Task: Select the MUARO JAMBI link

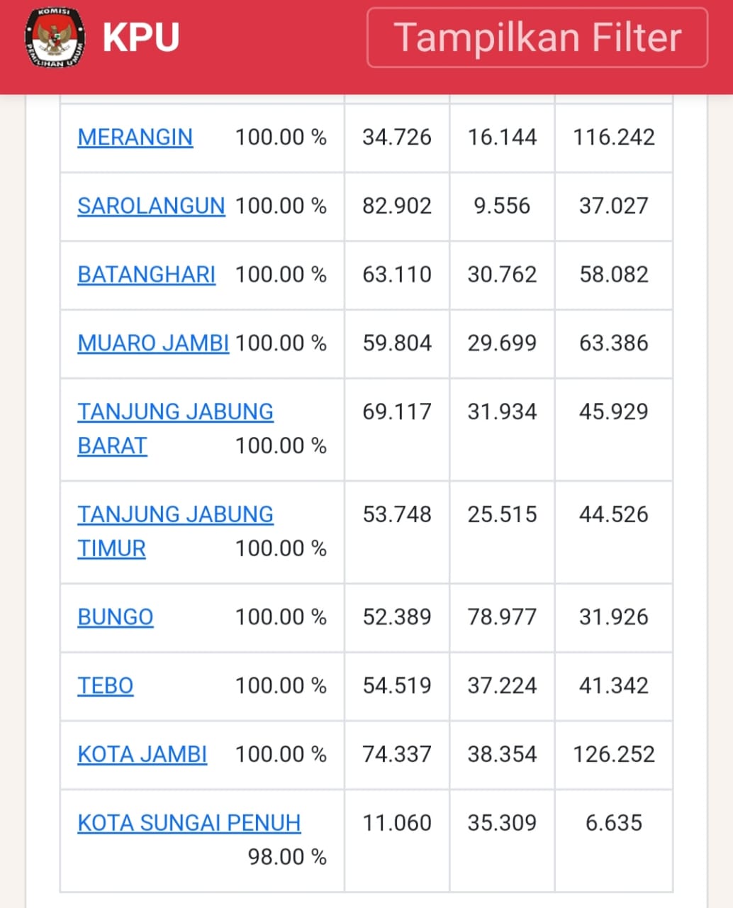Action: tap(153, 343)
